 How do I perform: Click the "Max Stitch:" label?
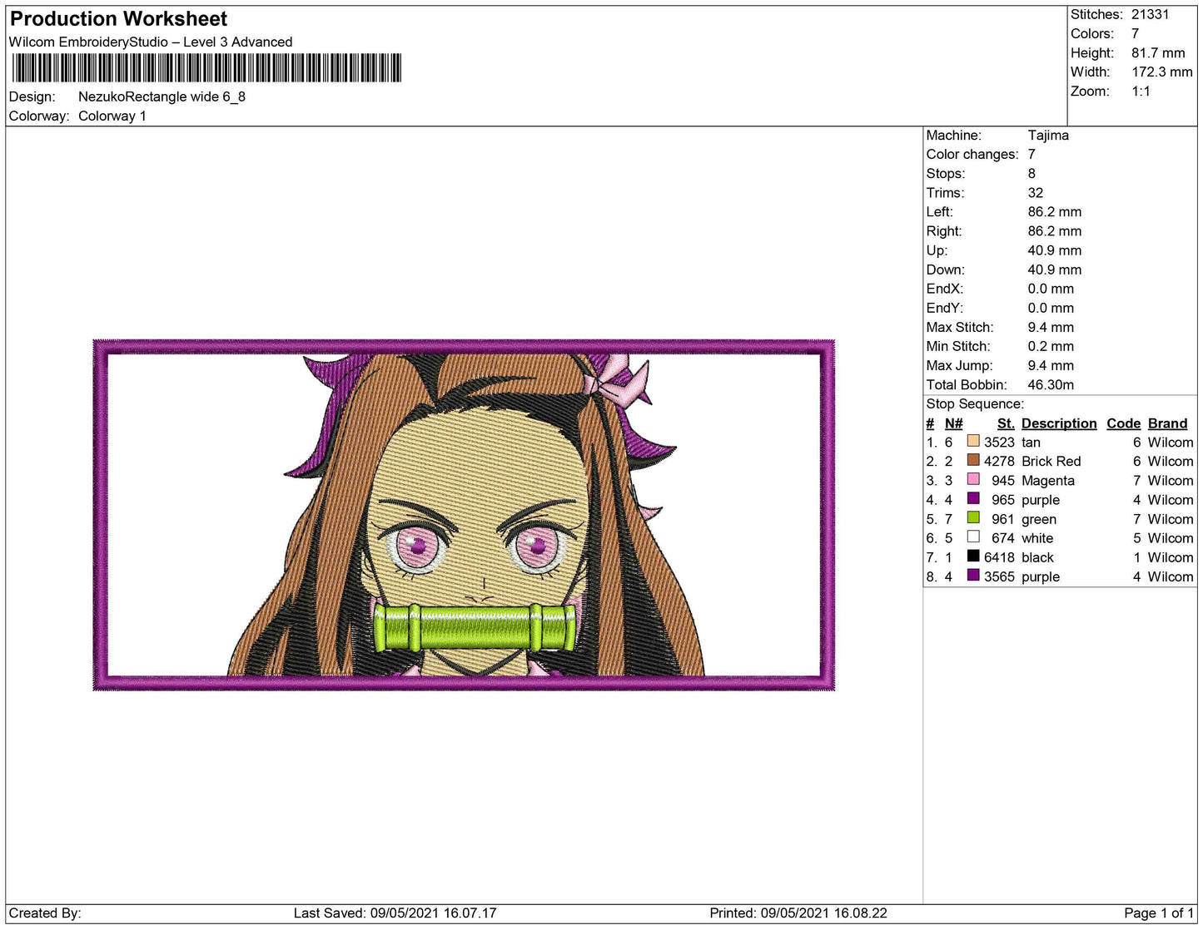click(960, 327)
